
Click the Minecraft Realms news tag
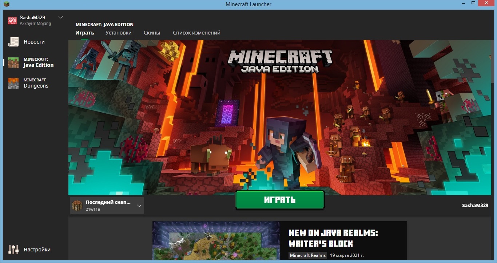308,255
